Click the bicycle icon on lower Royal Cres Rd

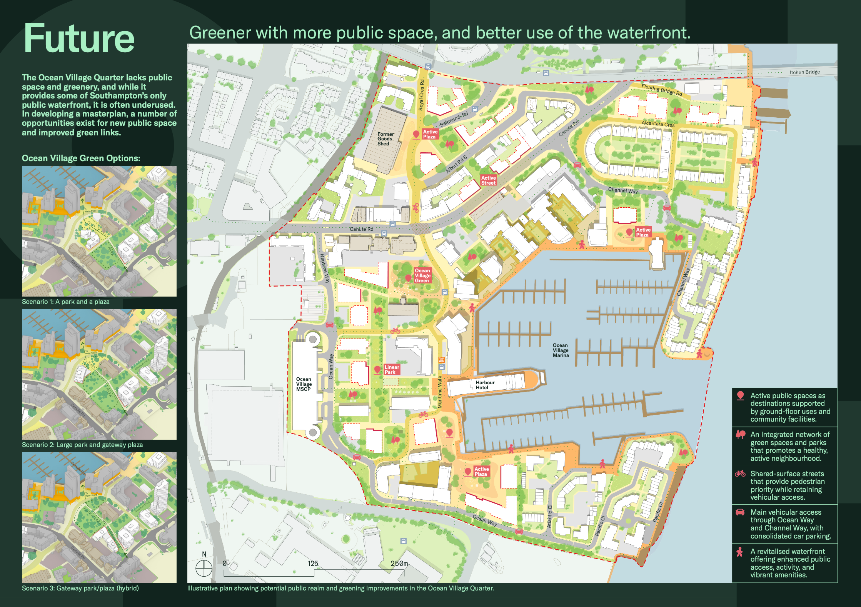click(x=415, y=208)
